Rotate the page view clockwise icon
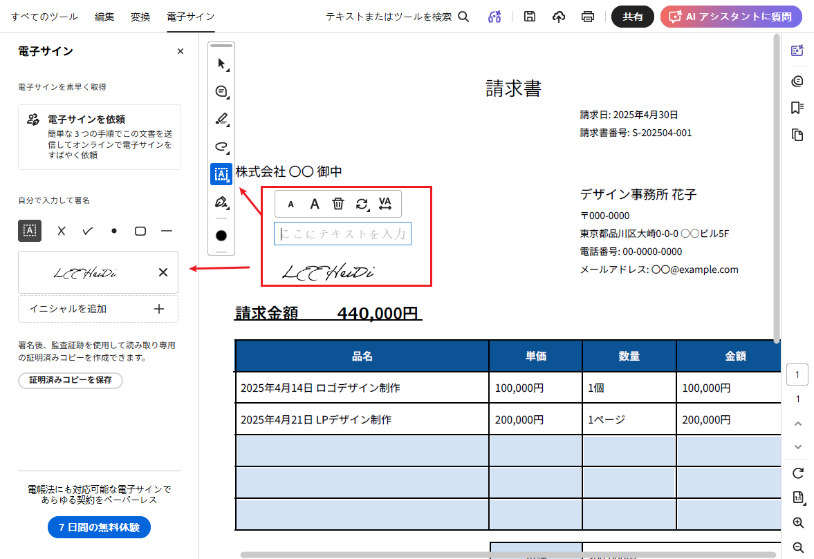Screen dimensions: 814x559 [x=798, y=473]
